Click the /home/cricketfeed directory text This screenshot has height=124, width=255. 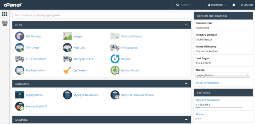[x=207, y=51]
